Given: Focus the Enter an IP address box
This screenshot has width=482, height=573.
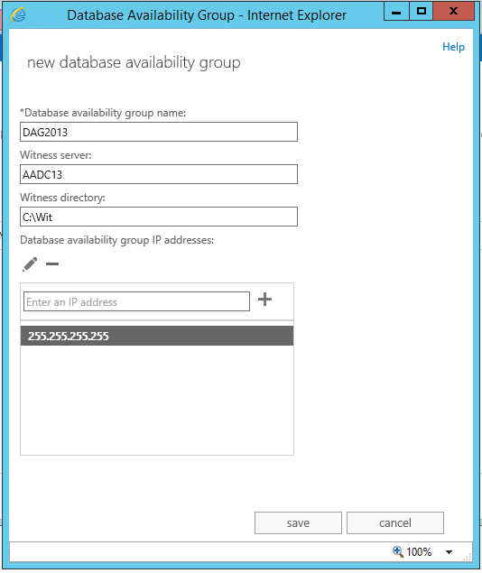Looking at the screenshot, I should [136, 301].
